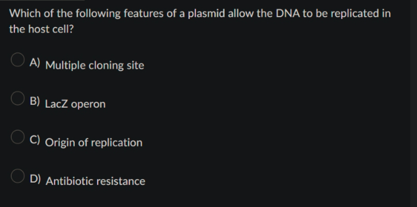417x207 pixels.
Task: Click the 'Multiple cloning site' answer text
Action: (x=95, y=65)
